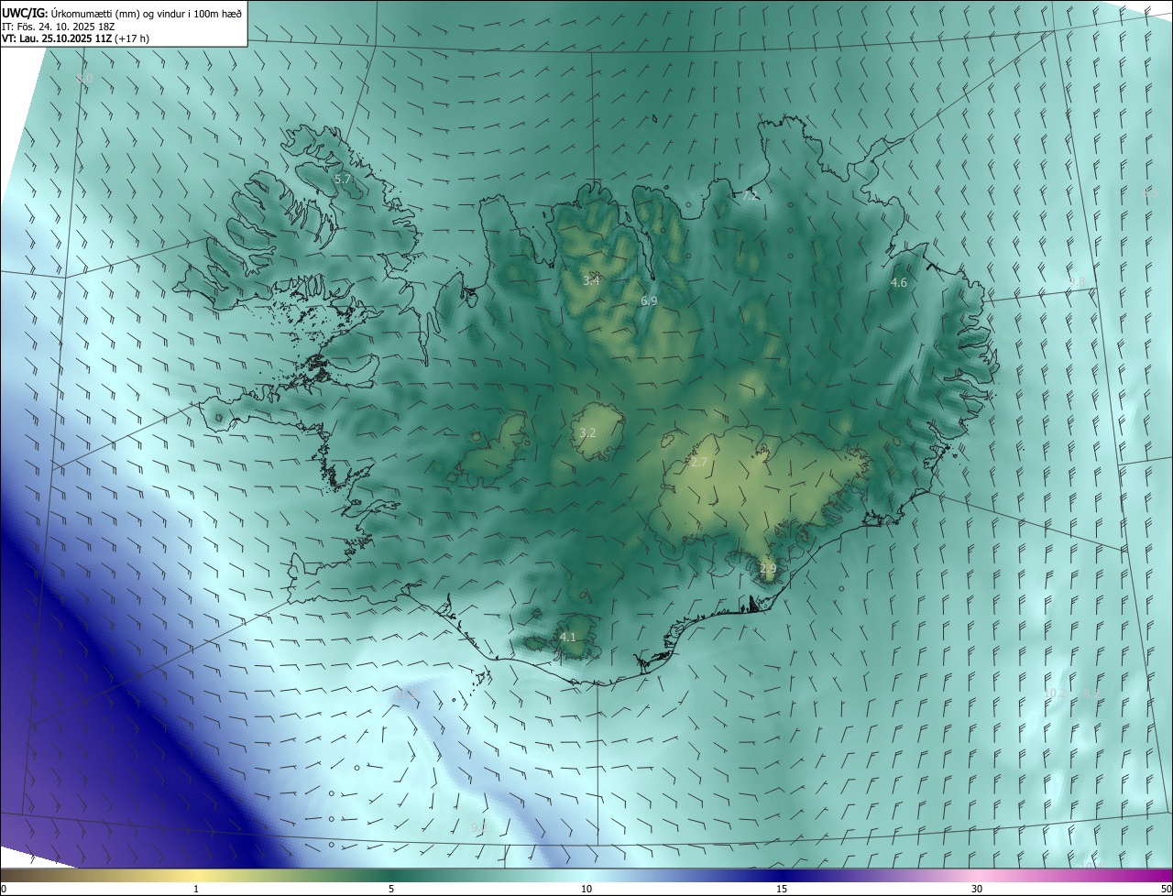1173x896 pixels.
Task: Click the colorbar tick label 15
Action: (x=782, y=890)
